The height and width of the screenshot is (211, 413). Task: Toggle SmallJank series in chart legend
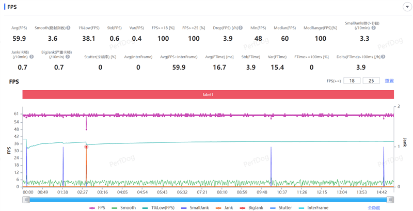pos(195,207)
